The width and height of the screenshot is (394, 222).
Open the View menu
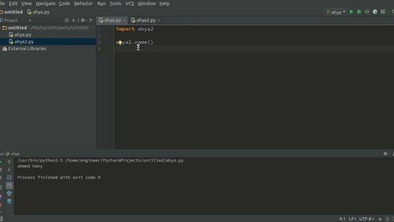pos(26,4)
